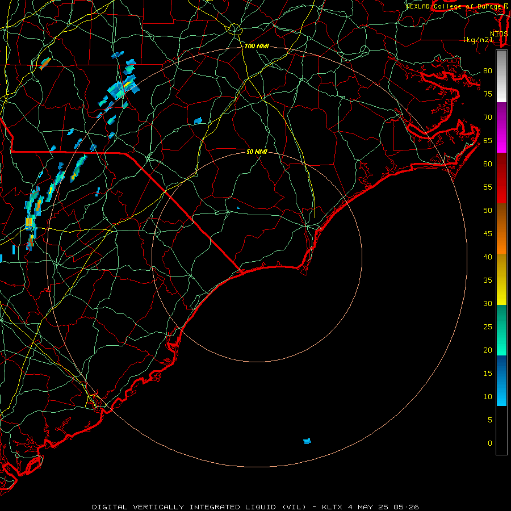The width and height of the screenshot is (511, 511).
Task: Click the [kg/m2] units label
Action: point(478,40)
